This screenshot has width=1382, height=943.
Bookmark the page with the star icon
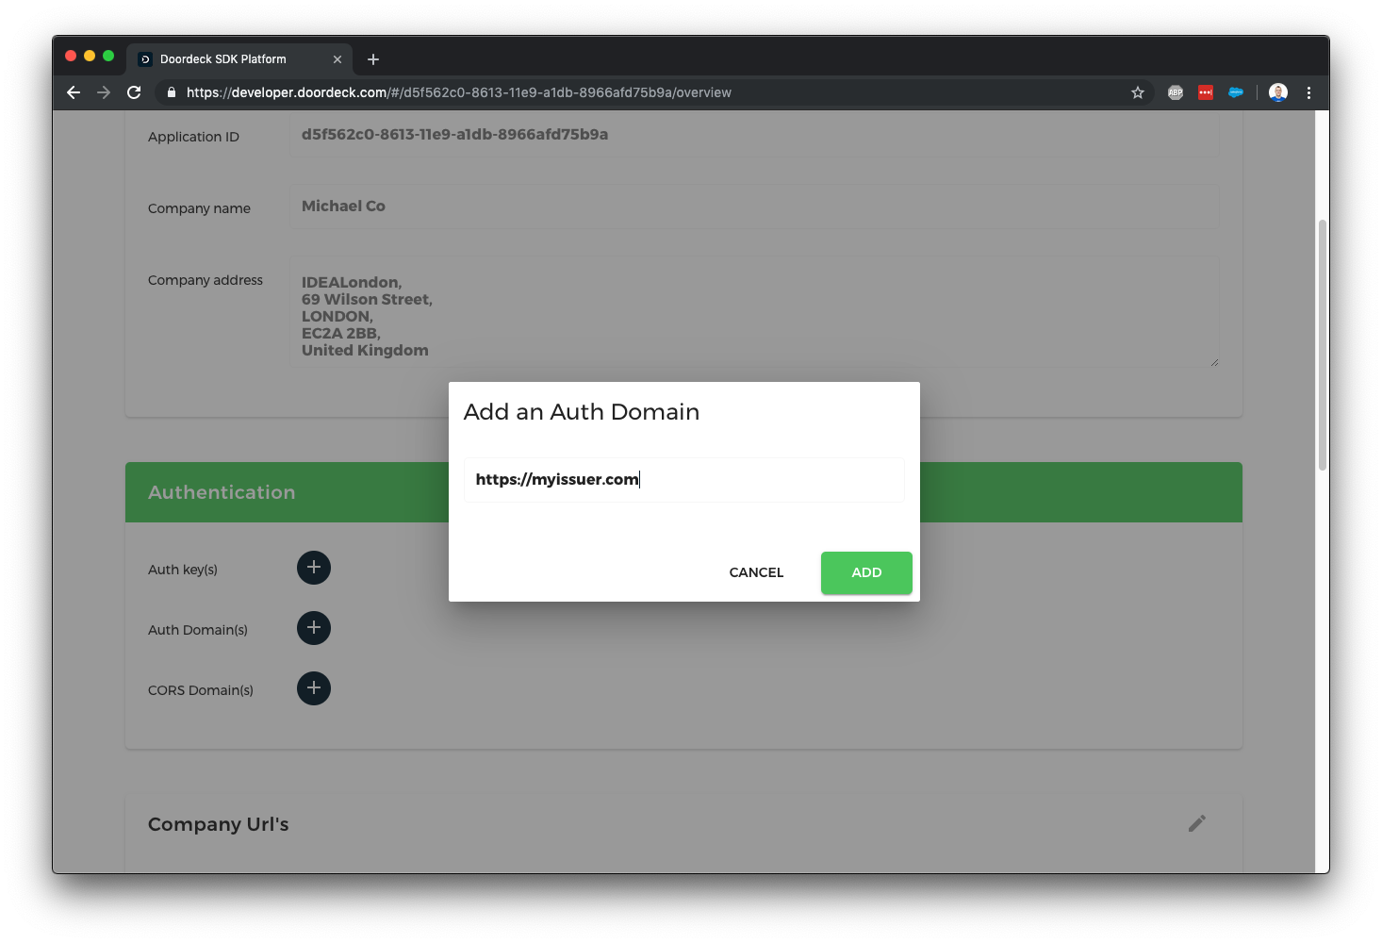(1137, 92)
